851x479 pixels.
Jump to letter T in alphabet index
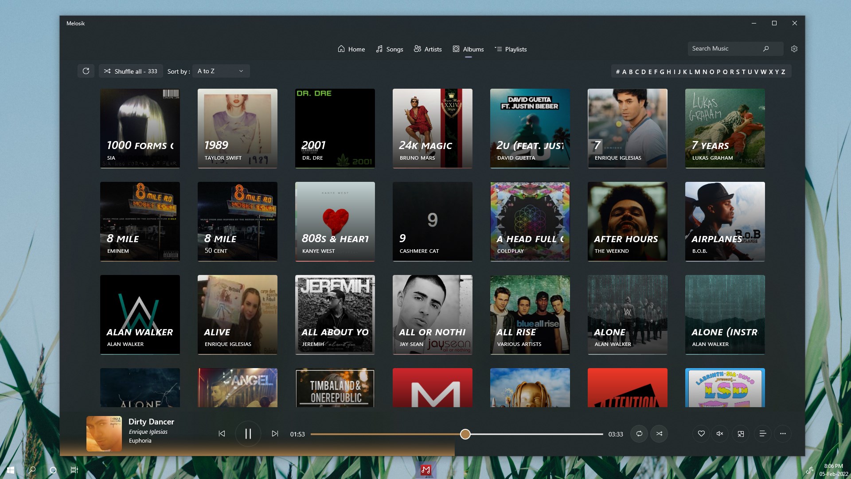point(744,71)
